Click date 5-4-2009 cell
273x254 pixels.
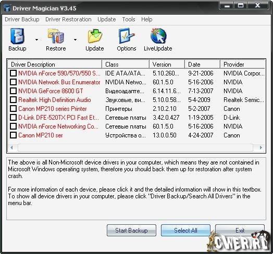199,100
